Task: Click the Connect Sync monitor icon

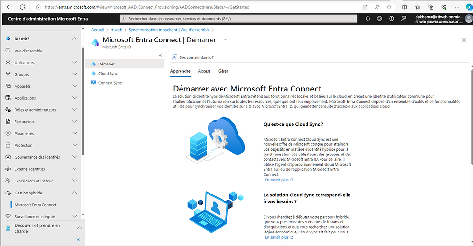Action: click(x=94, y=83)
